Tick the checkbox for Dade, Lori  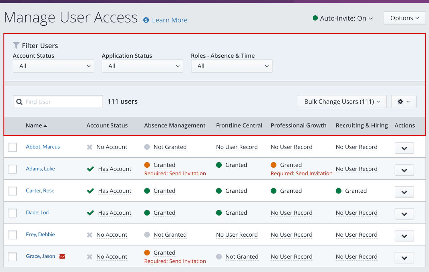click(12, 213)
